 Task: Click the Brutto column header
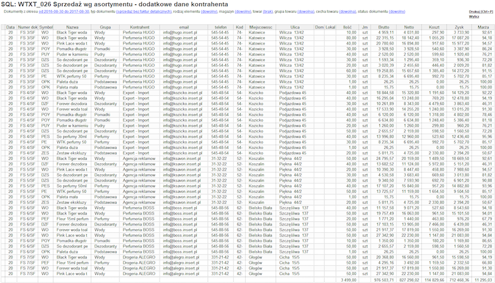coord(383,27)
